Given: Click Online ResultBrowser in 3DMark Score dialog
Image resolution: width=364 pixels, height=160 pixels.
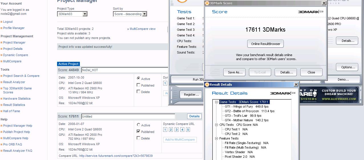Looking at the screenshot, I should [x=266, y=44].
